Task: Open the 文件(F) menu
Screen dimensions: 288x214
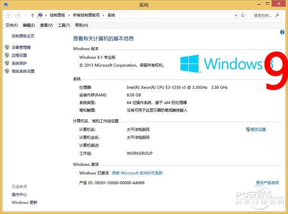Action: [x=12, y=25]
